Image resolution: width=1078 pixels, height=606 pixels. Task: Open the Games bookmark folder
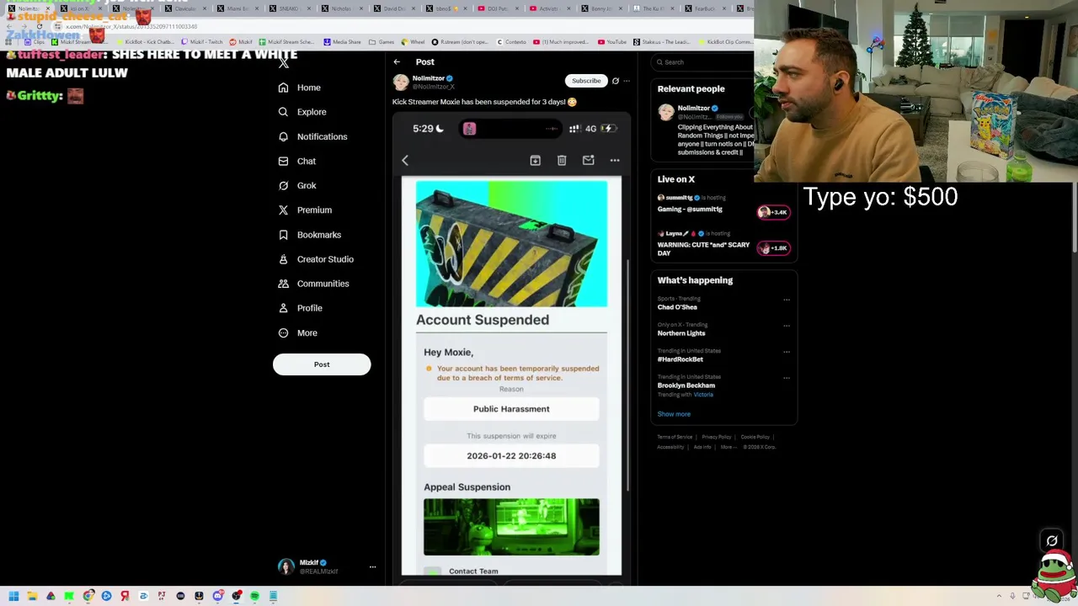[x=382, y=42]
